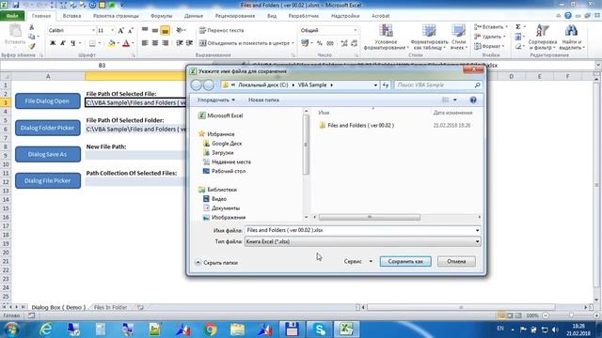
Task: Refresh the dialog address bar
Action: point(386,85)
